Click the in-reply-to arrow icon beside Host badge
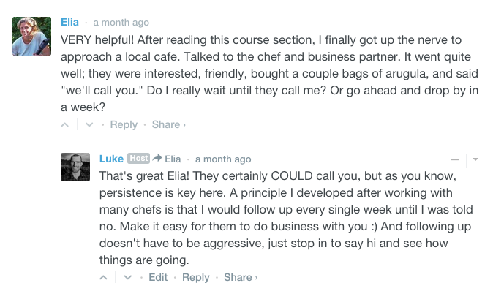Image resolution: width=493 pixels, height=302 pixels. pyautogui.click(x=157, y=159)
